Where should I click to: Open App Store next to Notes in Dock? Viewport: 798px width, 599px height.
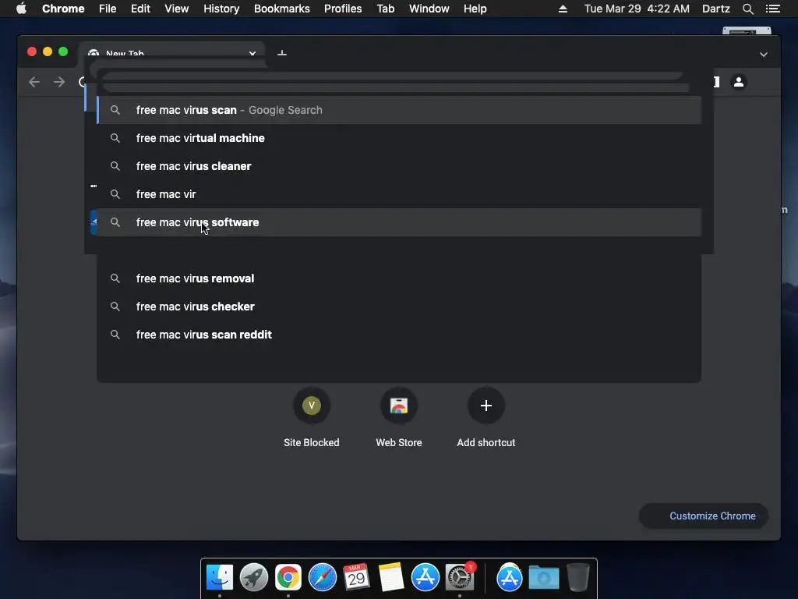pyautogui.click(x=425, y=577)
